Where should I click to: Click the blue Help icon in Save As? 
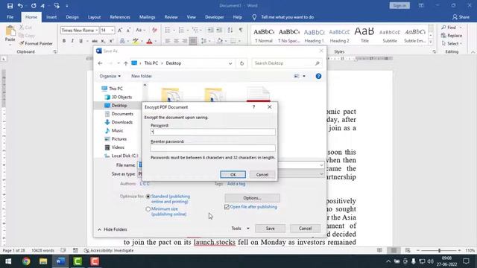tap(318, 76)
